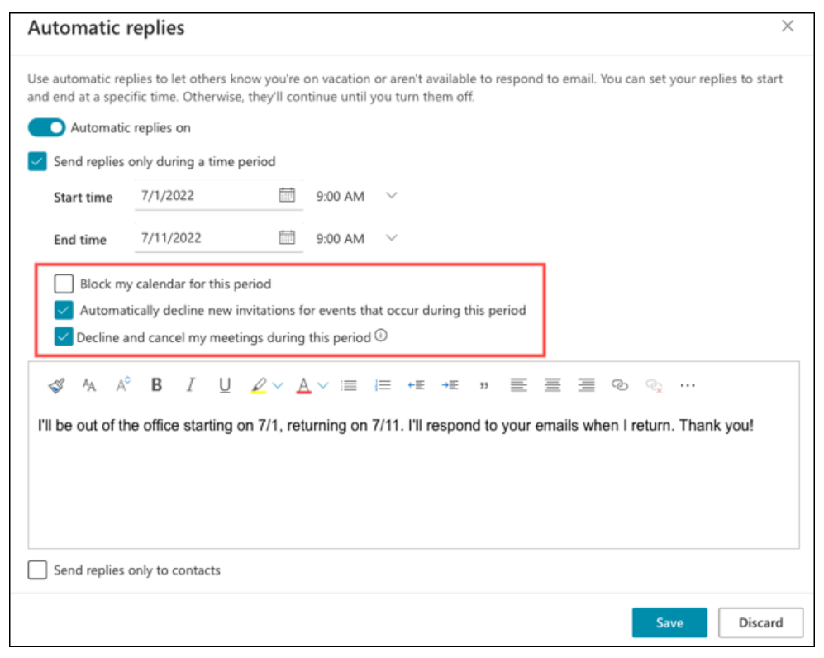Align text right

tap(587, 385)
